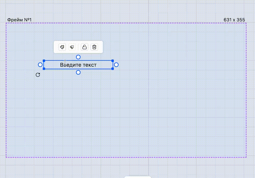Click the frame's bottom-left dashed corner
Image resolution: width=255 pixels, height=178 pixels.
(x=6, y=157)
